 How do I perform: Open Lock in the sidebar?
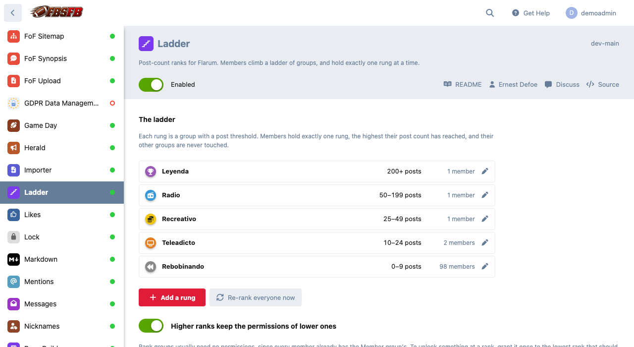click(62, 237)
